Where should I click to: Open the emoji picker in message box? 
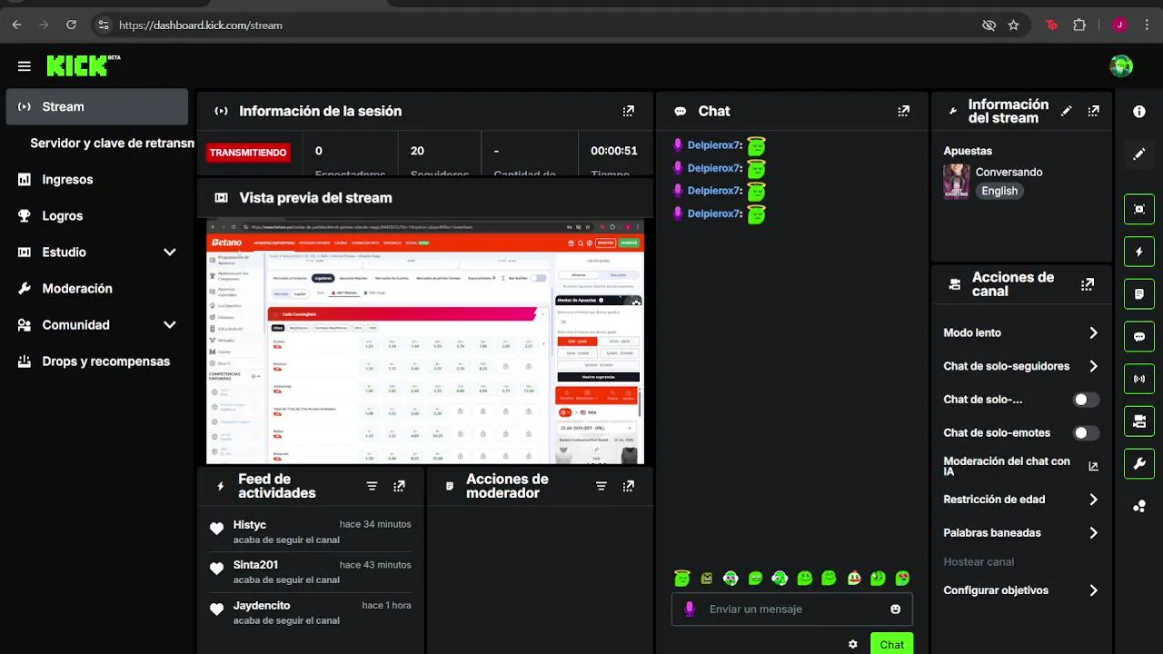click(896, 609)
